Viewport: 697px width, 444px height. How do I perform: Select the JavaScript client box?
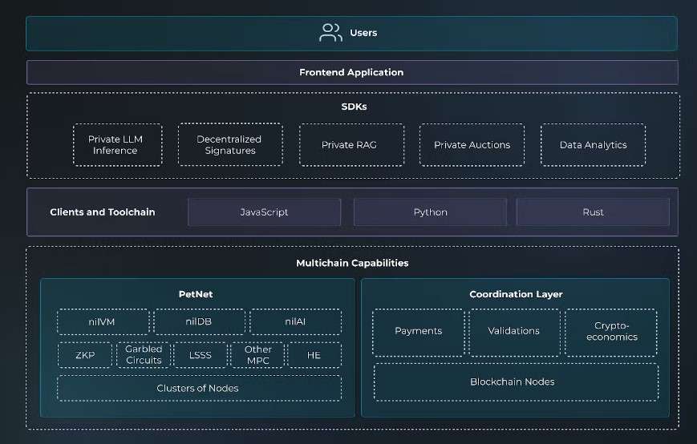[264, 212]
